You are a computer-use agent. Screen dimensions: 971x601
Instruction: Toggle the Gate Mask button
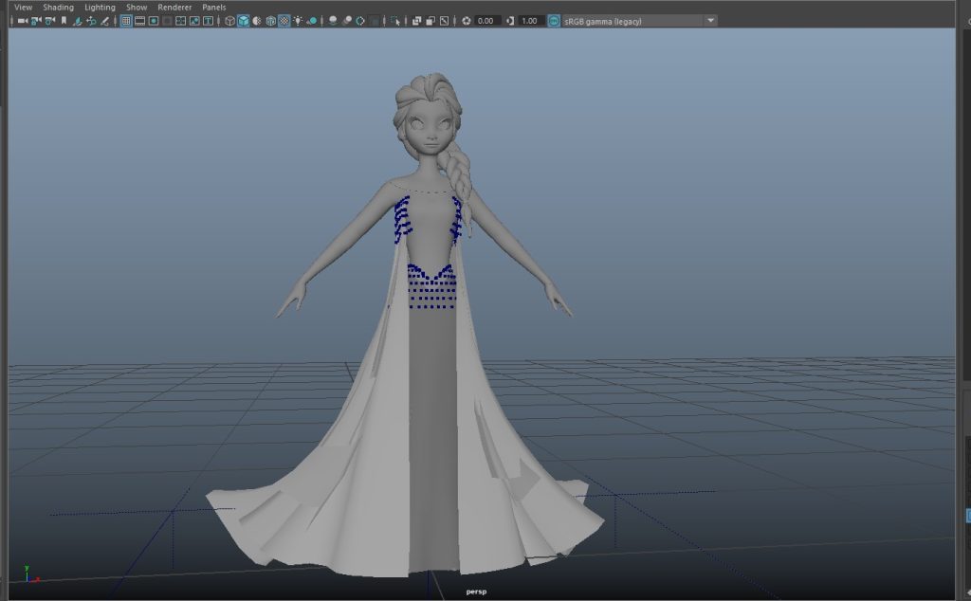(167, 21)
